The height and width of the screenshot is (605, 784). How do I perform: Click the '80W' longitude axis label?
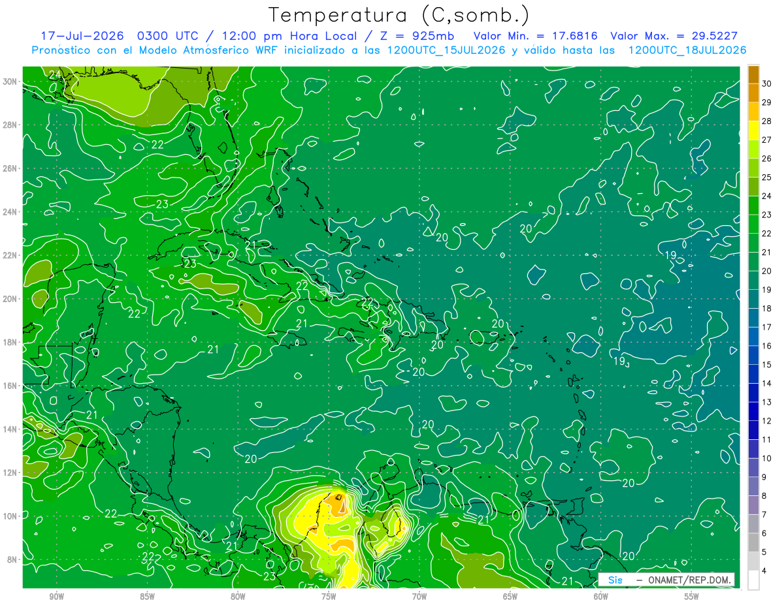pyautogui.click(x=238, y=597)
